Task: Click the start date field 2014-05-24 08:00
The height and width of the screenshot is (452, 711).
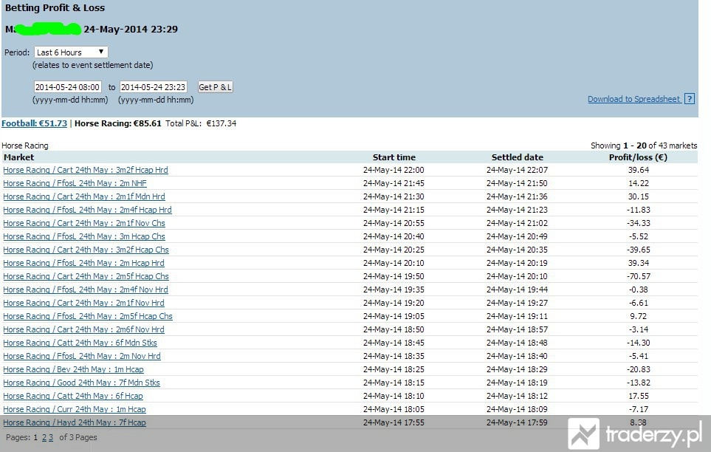Action: click(68, 87)
